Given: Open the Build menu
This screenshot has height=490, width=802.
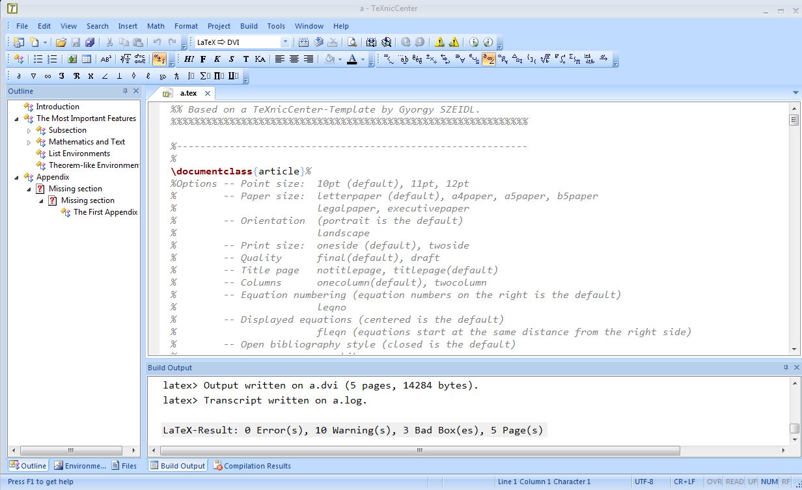Looking at the screenshot, I should [249, 26].
